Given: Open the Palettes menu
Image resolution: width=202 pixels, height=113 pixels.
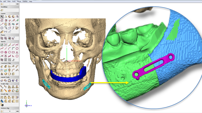Looking at the screenshot, I should tap(25, 1).
